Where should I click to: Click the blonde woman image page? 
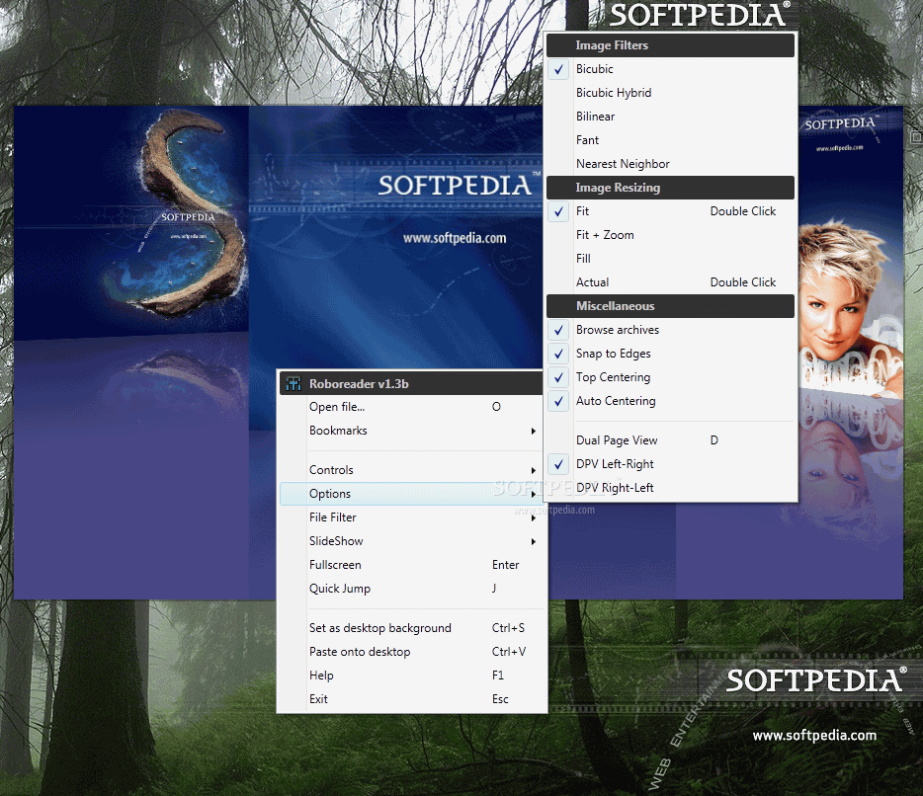(850, 306)
